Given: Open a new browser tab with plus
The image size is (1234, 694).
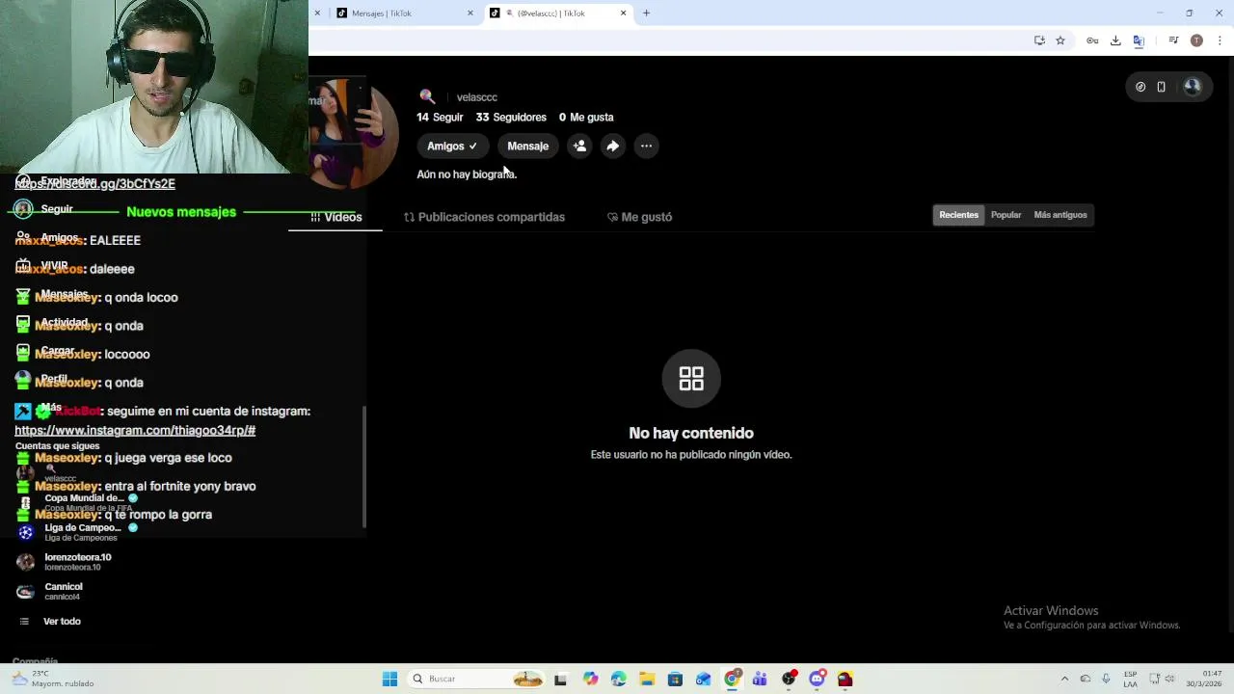Looking at the screenshot, I should point(646,13).
